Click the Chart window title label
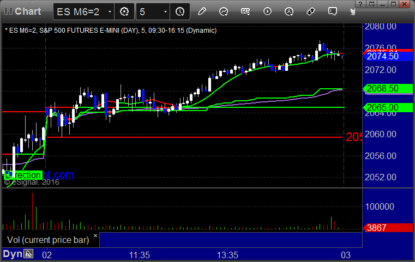 tap(28, 11)
